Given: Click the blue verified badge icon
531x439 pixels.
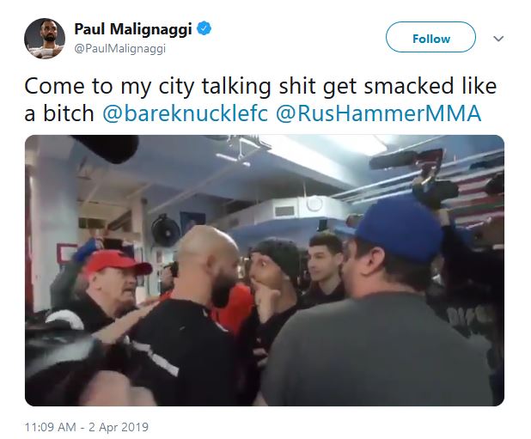Looking at the screenshot, I should (x=204, y=28).
